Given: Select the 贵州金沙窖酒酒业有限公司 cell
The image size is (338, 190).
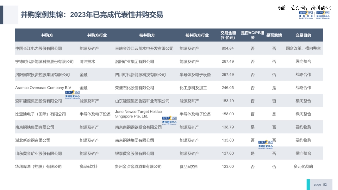Looking at the screenshot, I should pyautogui.click(x=138, y=167).
